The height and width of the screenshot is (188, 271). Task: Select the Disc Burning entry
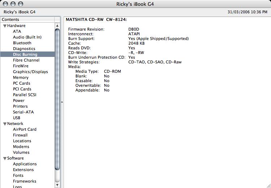pyautogui.click(x=27, y=54)
